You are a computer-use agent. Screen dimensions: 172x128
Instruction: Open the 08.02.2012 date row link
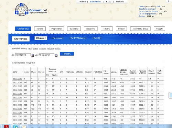tap(17, 120)
